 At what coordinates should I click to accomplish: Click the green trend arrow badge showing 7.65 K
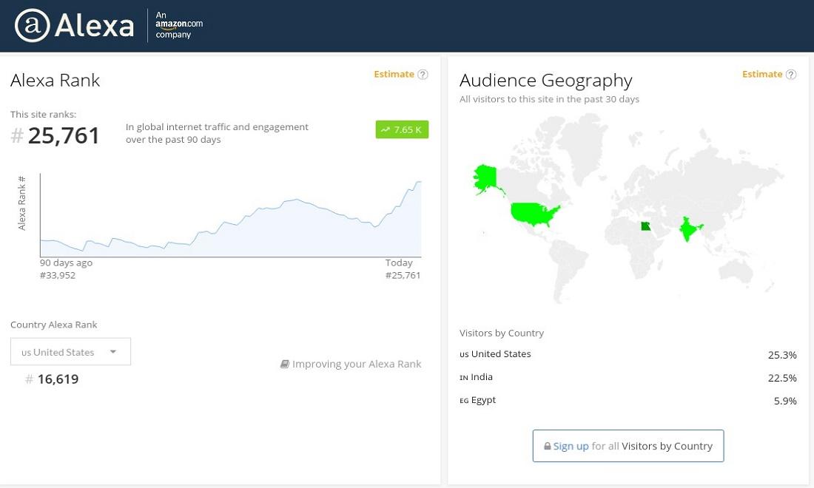(402, 129)
